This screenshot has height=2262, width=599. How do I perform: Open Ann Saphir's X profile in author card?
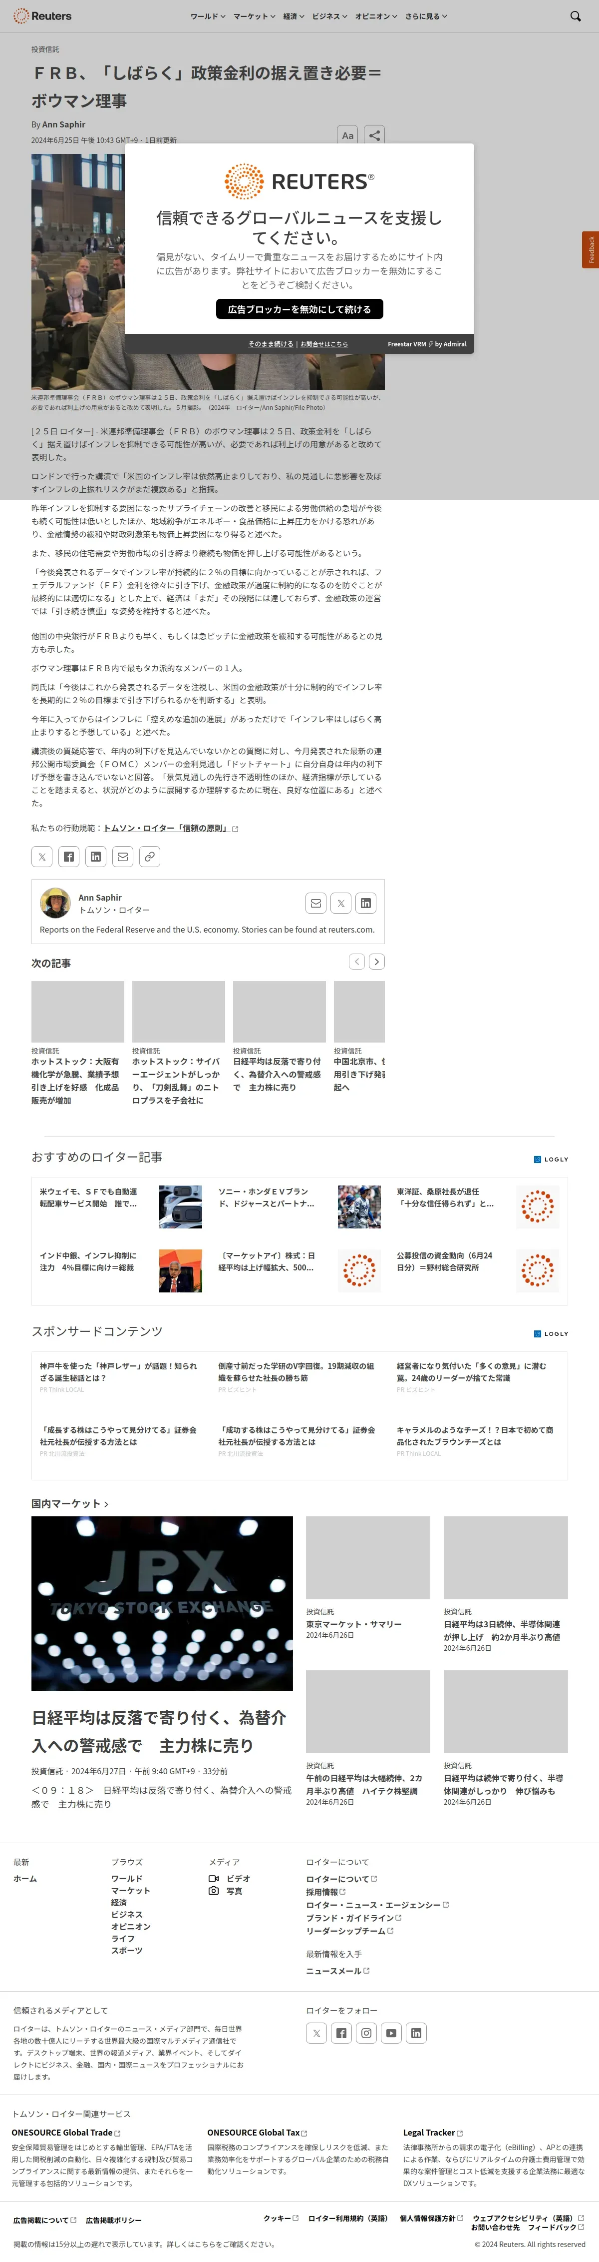click(341, 903)
